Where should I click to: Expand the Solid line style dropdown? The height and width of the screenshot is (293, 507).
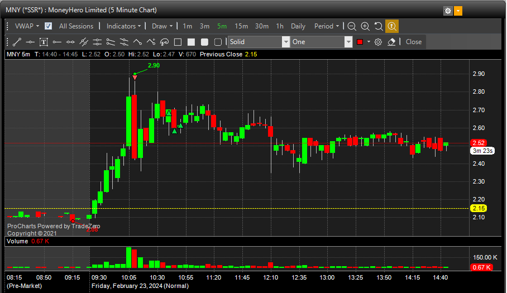[285, 42]
